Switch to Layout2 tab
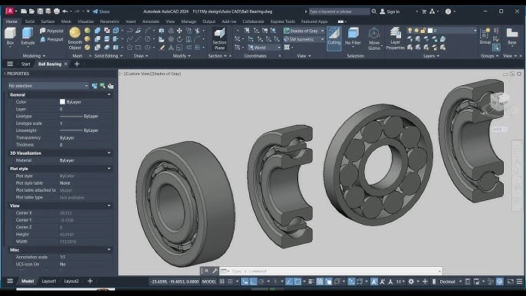Image resolution: width=526 pixels, height=296 pixels. (x=71, y=281)
